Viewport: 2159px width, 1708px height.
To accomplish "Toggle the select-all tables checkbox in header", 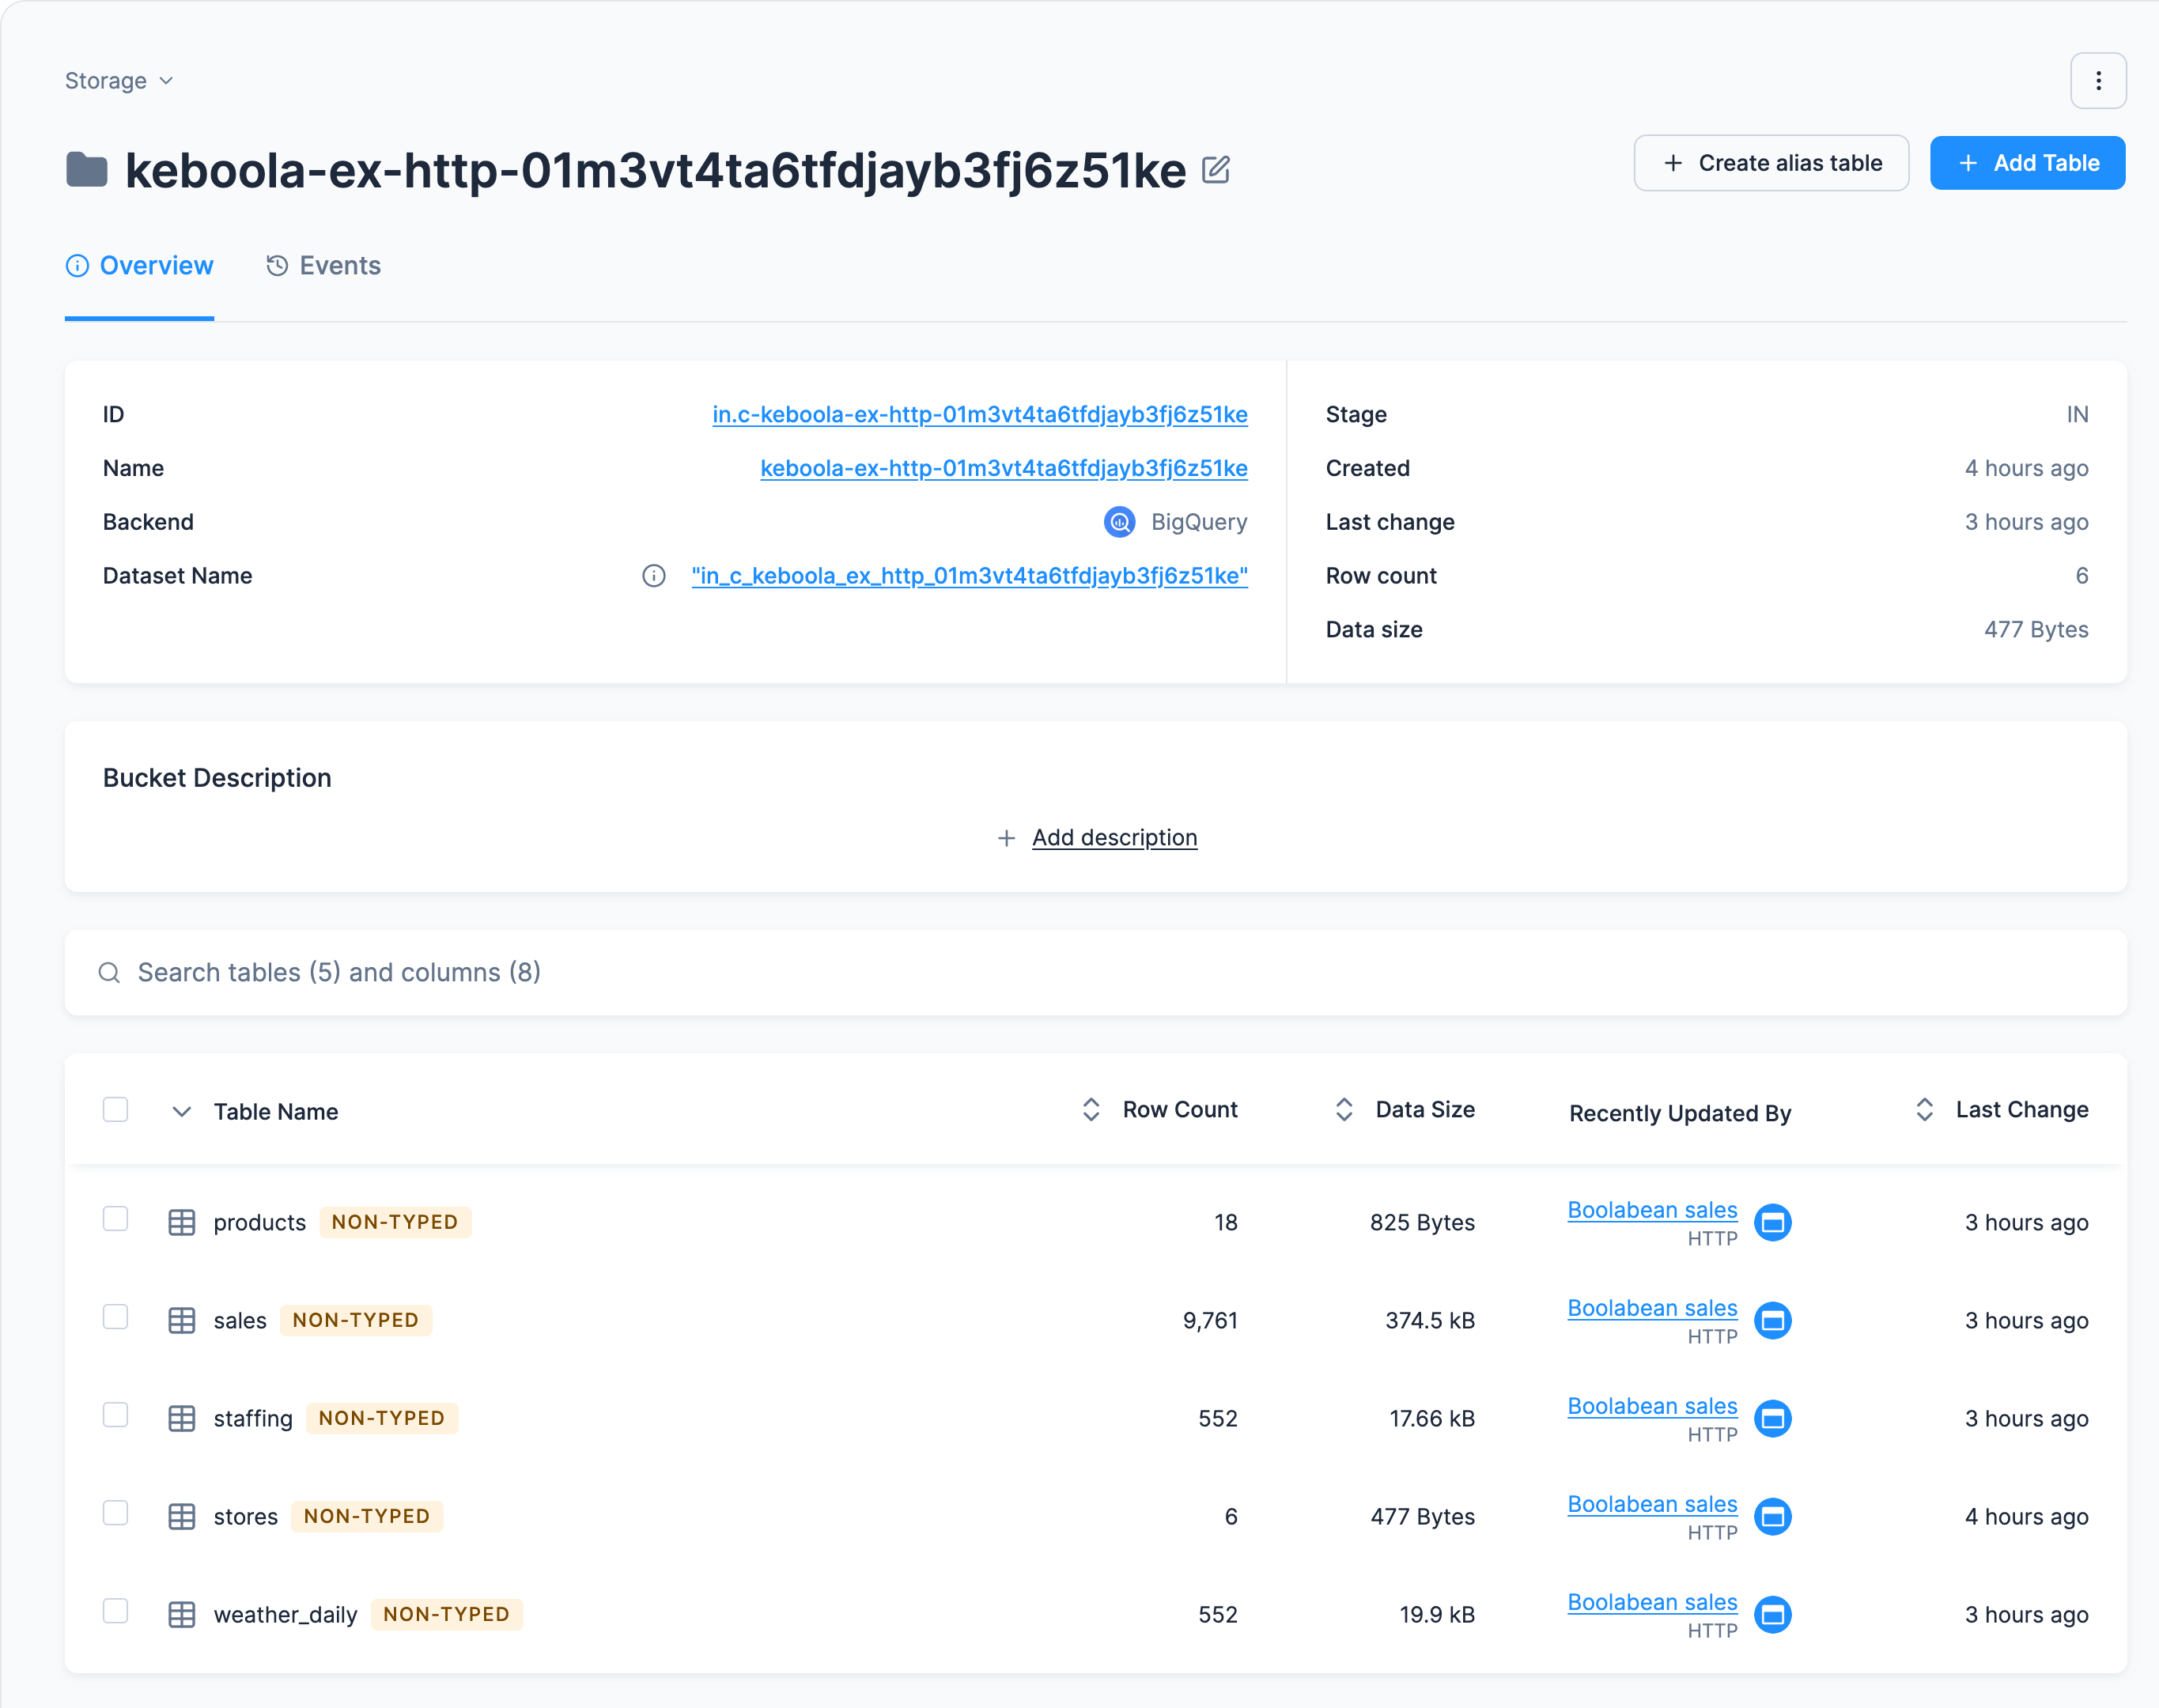I will [116, 1110].
